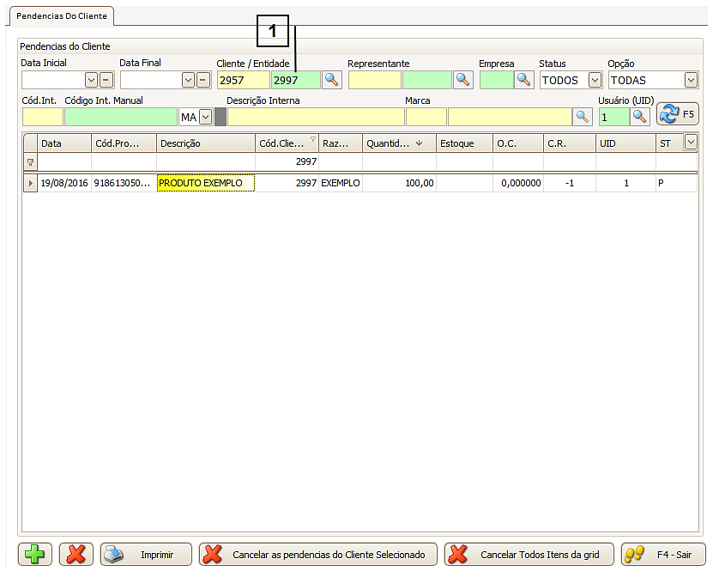Open the grid column chooser dropdown
The height and width of the screenshot is (571, 713).
pos(689,143)
